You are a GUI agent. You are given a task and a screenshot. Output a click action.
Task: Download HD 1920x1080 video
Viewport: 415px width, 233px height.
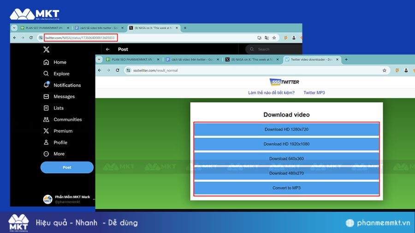click(x=286, y=144)
